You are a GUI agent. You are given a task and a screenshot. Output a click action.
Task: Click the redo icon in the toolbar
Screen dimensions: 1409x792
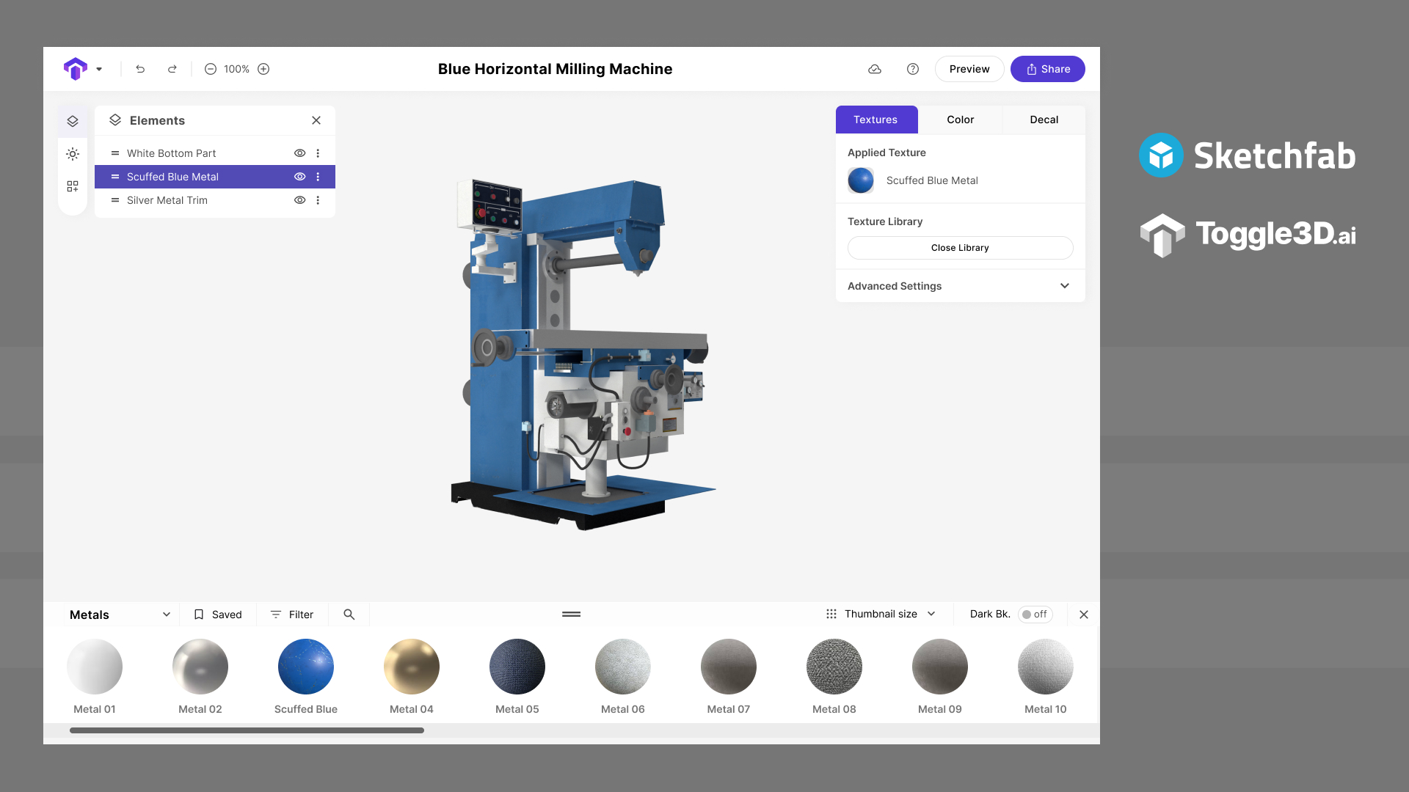[172, 68]
